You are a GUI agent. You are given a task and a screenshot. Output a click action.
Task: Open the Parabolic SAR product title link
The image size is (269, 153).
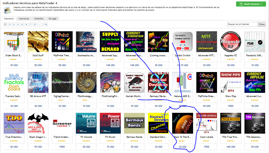(255, 55)
